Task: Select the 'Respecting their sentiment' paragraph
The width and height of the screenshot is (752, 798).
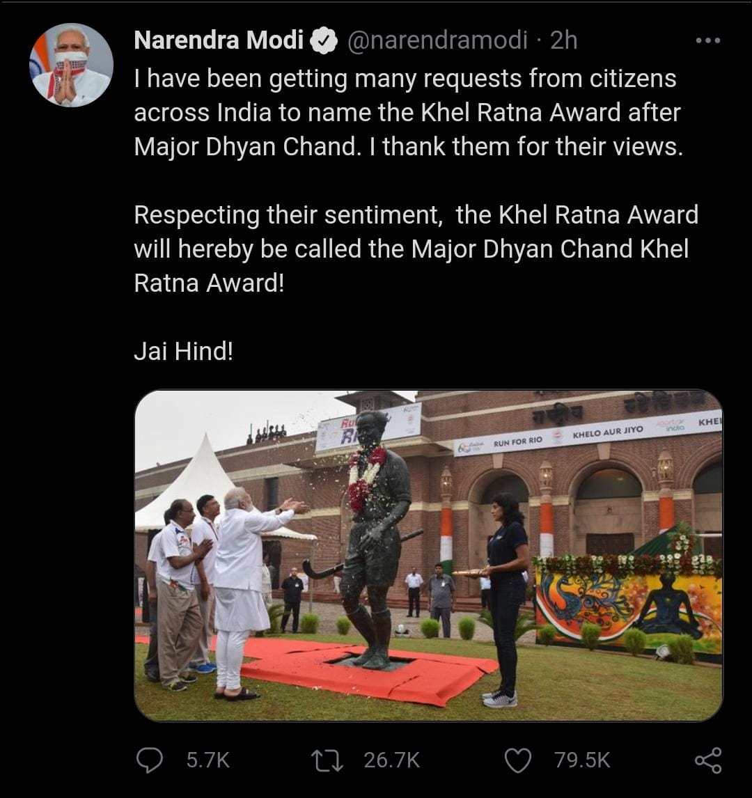Action: pos(416,249)
